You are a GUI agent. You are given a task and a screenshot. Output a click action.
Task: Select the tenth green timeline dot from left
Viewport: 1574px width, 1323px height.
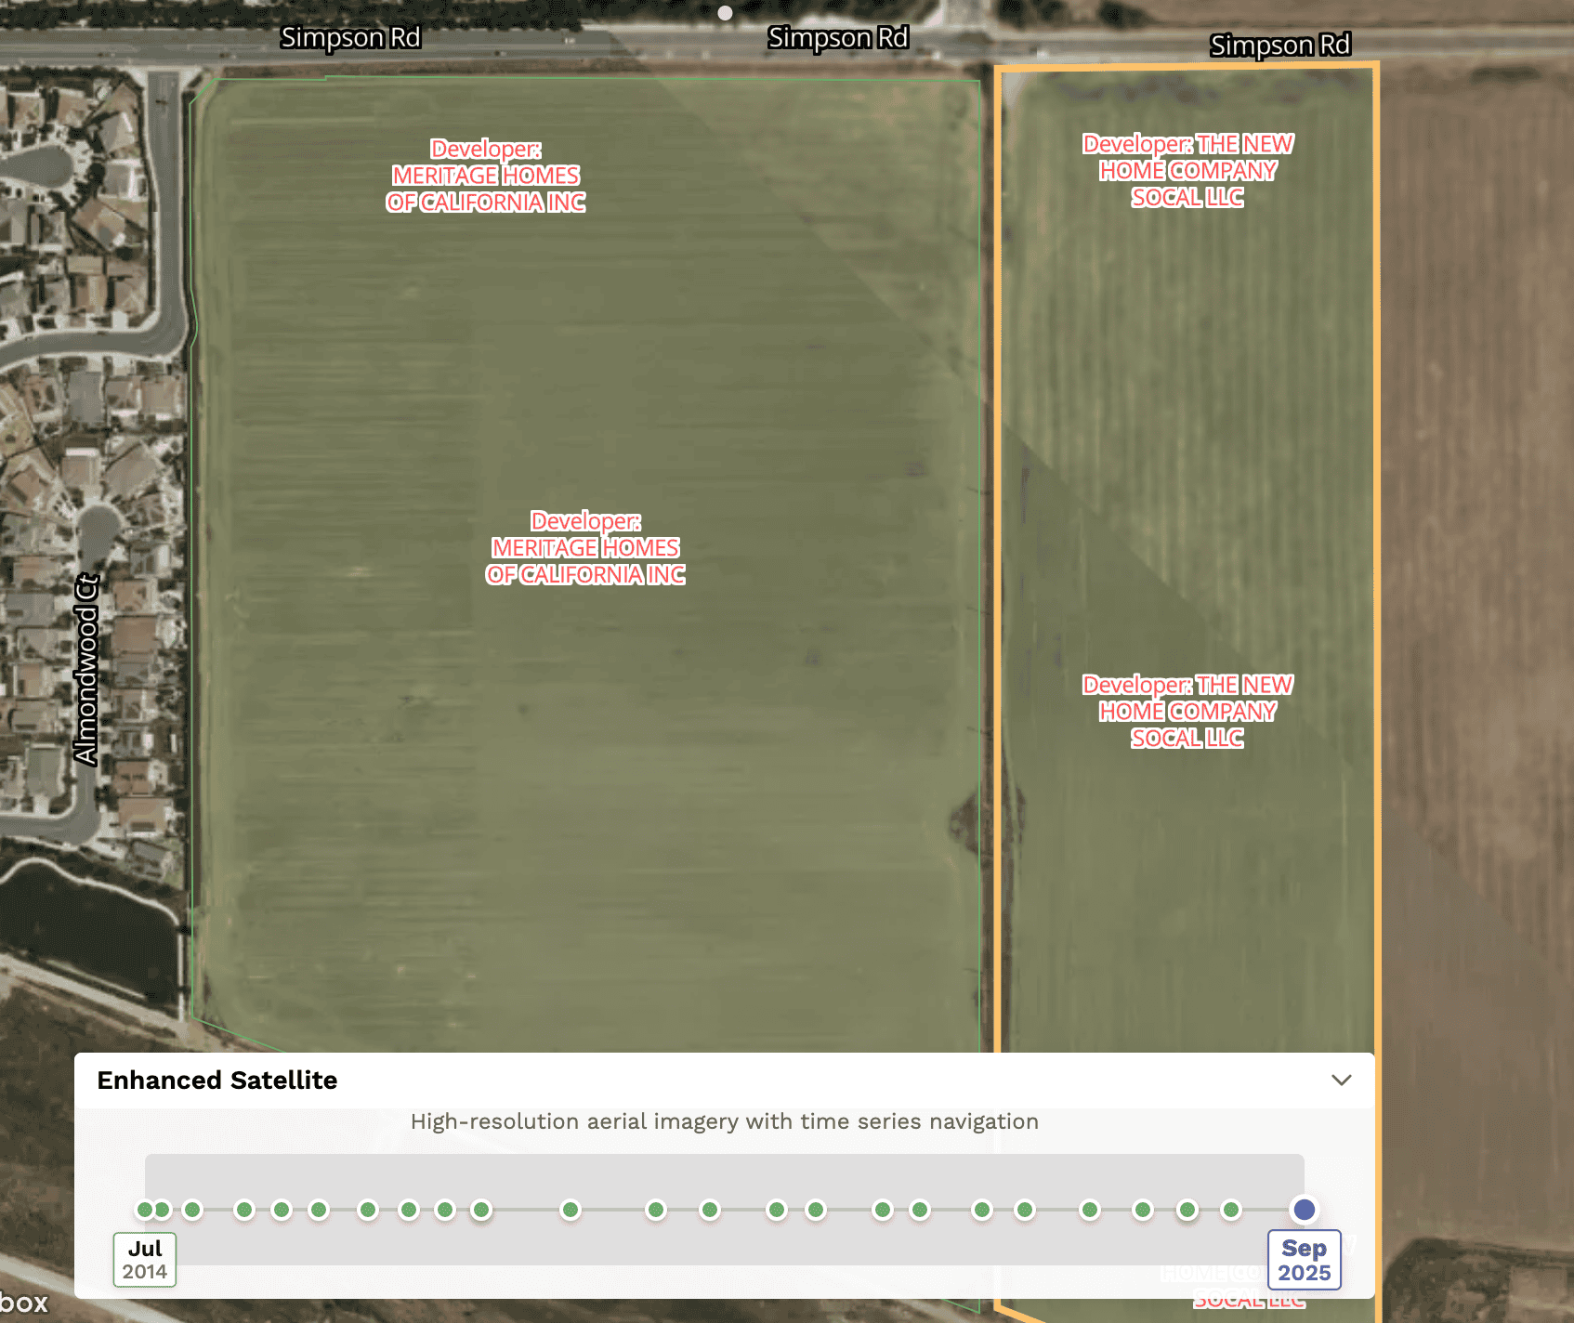[x=480, y=1210]
